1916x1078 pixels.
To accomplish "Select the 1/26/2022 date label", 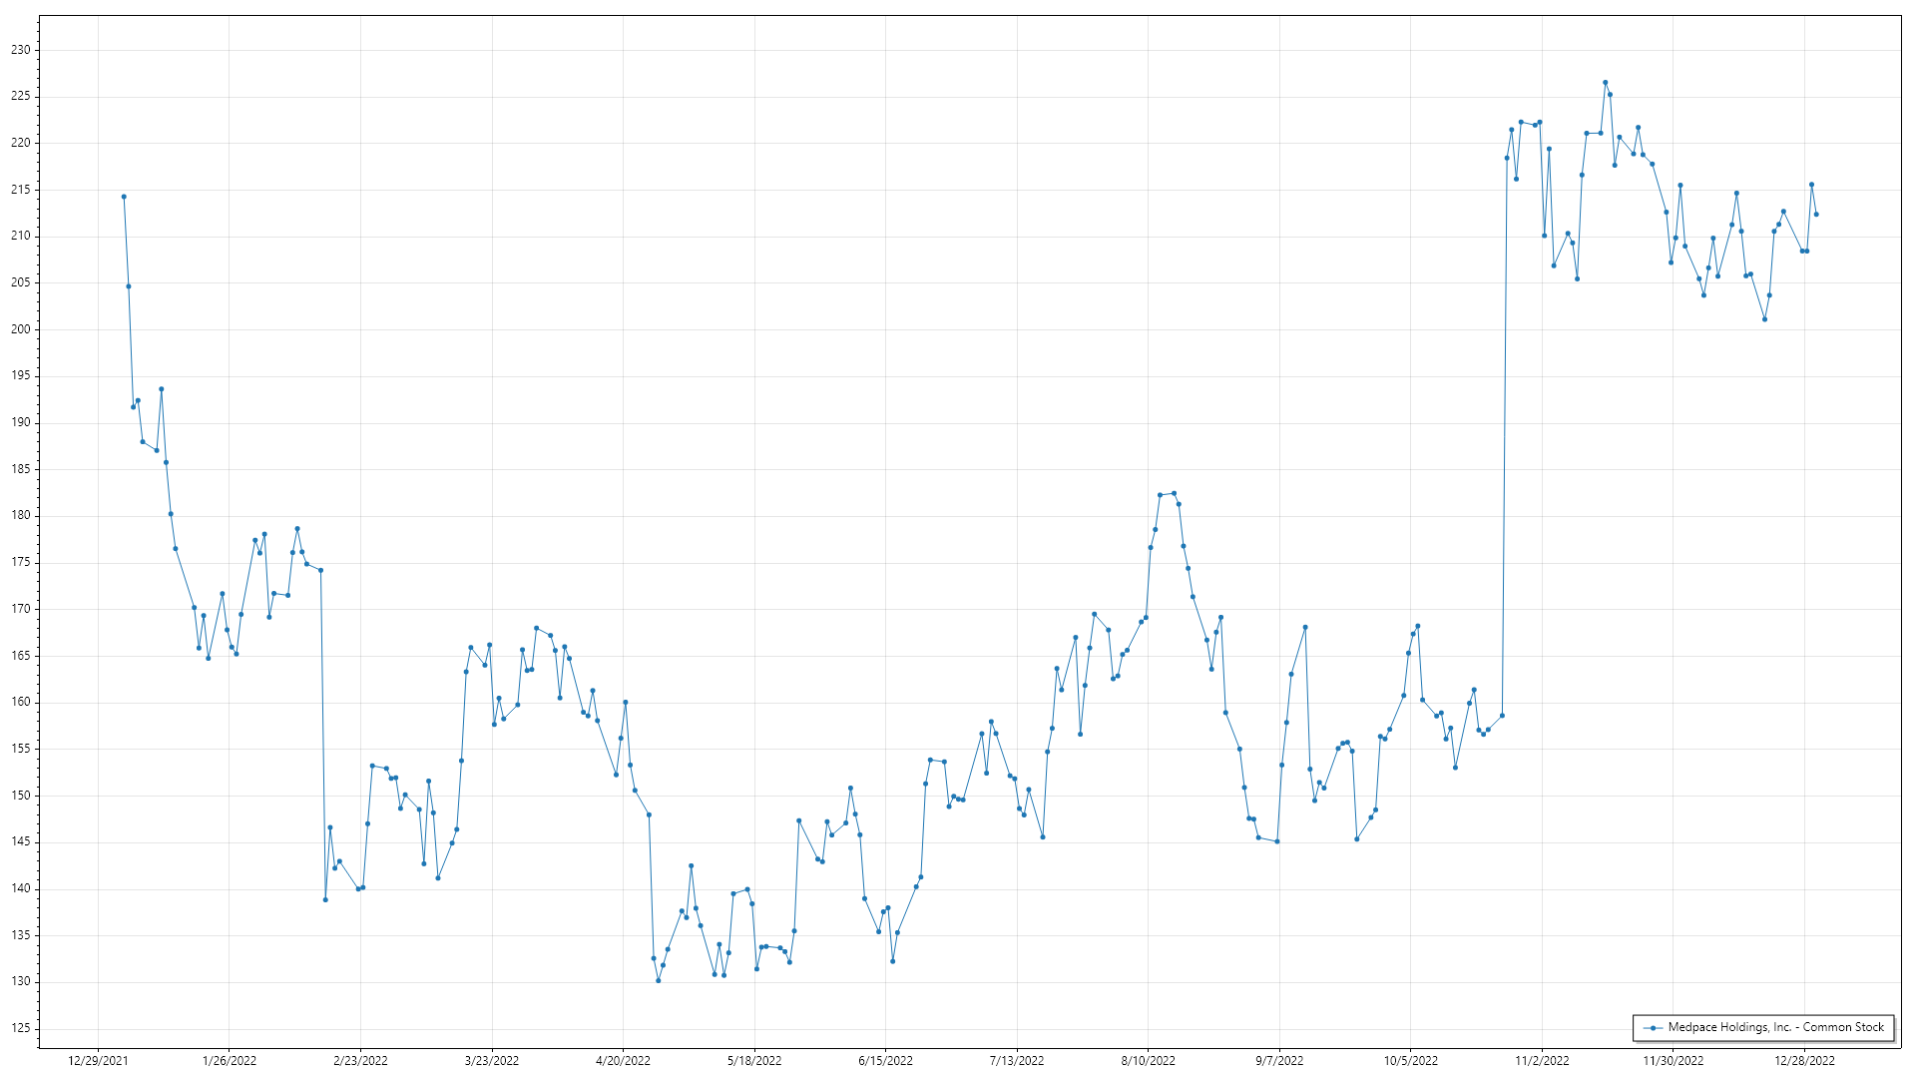I will point(230,1061).
